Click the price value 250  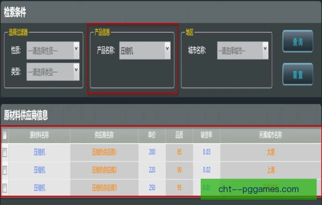(x=152, y=187)
